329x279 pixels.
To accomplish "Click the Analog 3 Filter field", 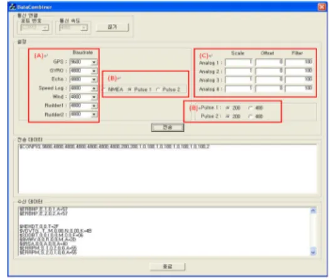I will point(299,80).
